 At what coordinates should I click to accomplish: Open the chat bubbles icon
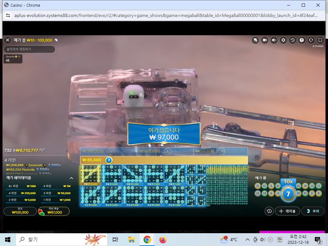[x=255, y=40]
